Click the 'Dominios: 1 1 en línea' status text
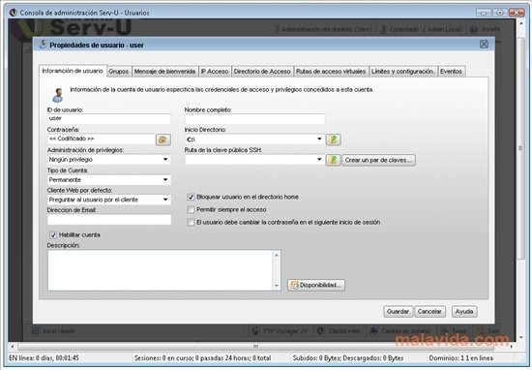This screenshot has width=532, height=370. 460,357
